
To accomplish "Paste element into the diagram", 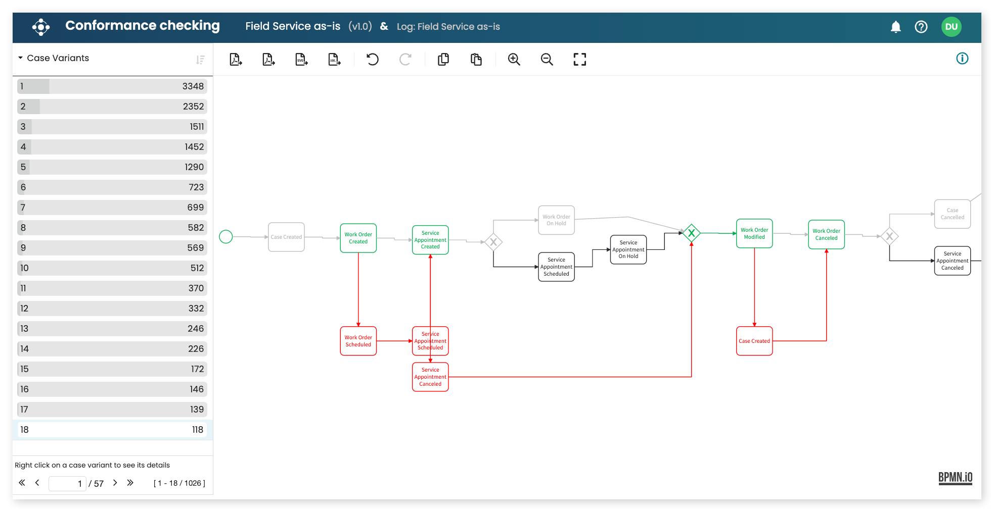I will 476,59.
